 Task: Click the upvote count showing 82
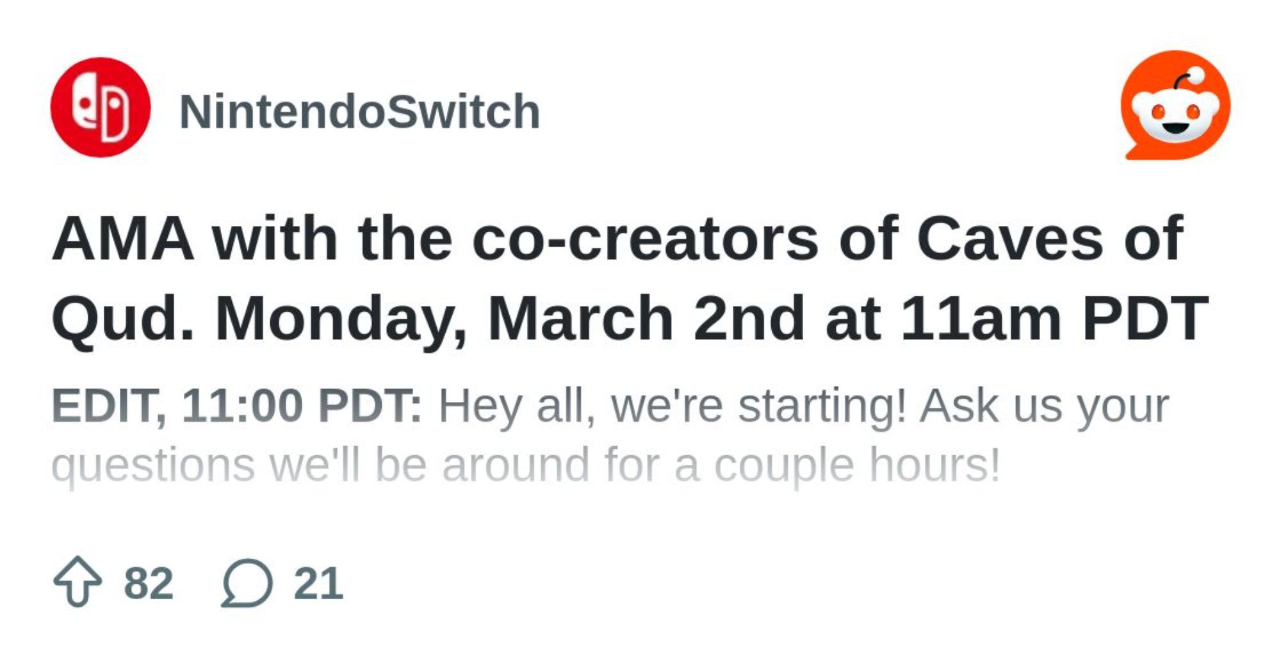[149, 584]
